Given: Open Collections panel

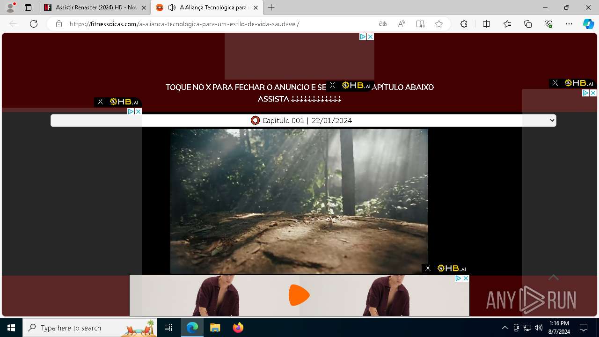Looking at the screenshot, I should [528, 24].
